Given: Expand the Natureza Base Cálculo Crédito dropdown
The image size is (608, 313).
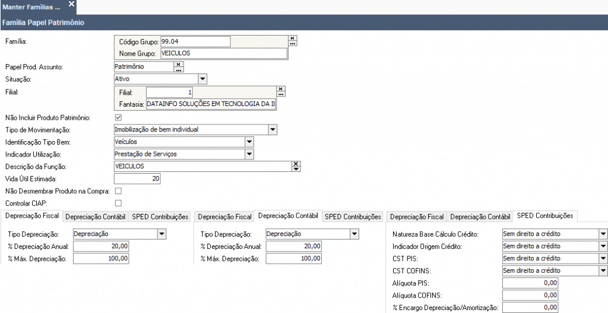Looking at the screenshot, I should click(x=603, y=234).
